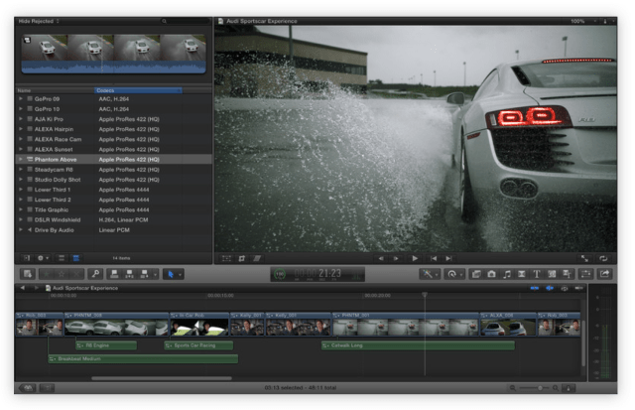This screenshot has width=635, height=410.
Task: Toggle viewer loop playback
Action: pyautogui.click(x=602, y=258)
